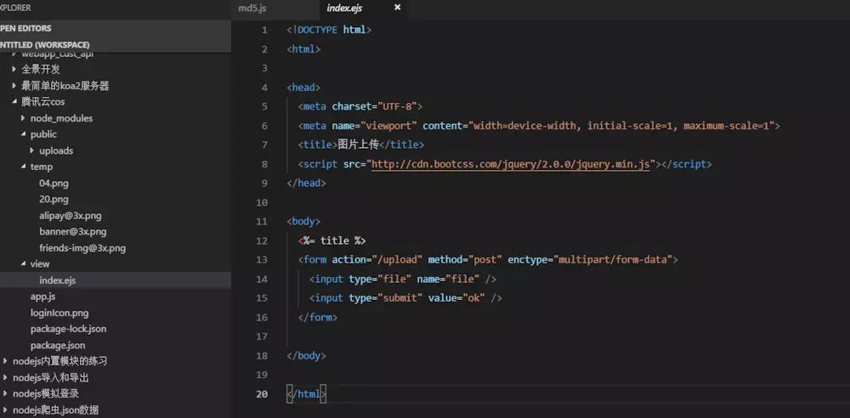Select the uploads folder name
This screenshot has width=850, height=418.
[x=56, y=150]
